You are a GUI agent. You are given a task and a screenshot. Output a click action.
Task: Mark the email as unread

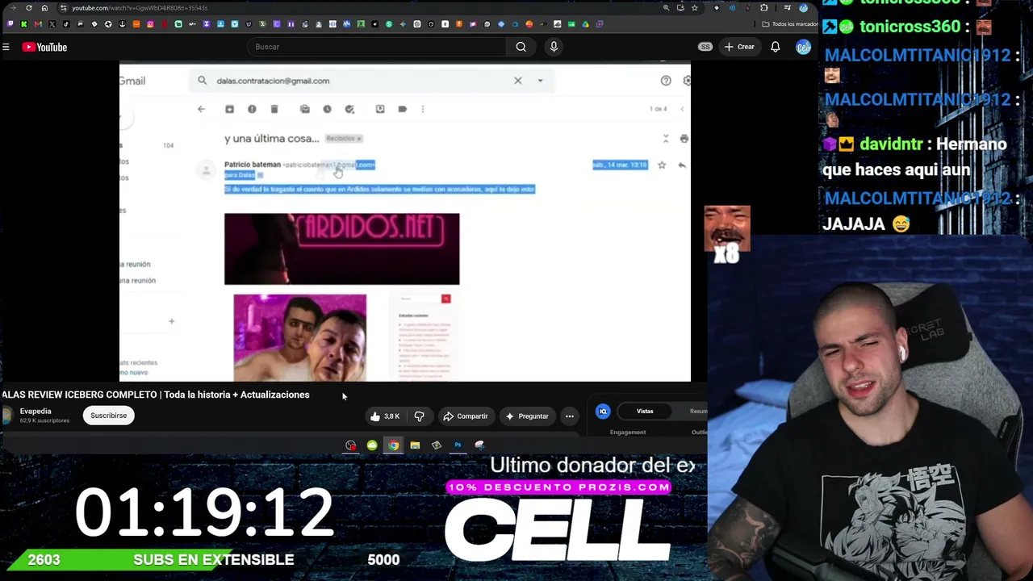(x=304, y=109)
